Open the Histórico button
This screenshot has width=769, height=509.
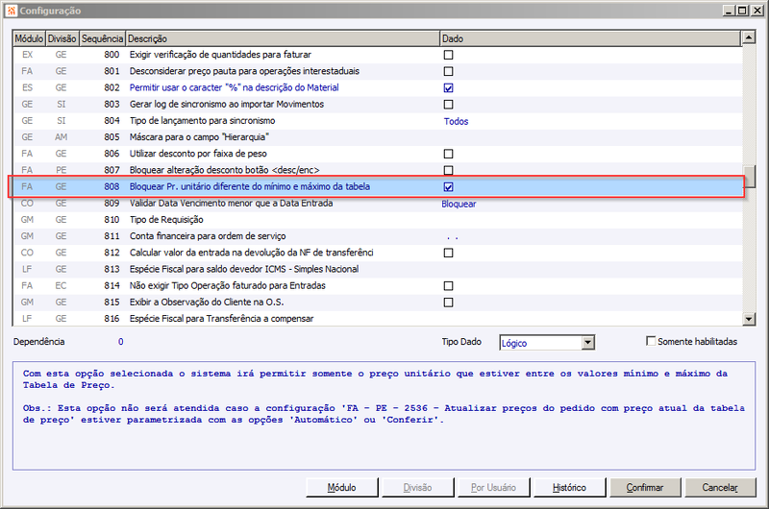point(569,488)
